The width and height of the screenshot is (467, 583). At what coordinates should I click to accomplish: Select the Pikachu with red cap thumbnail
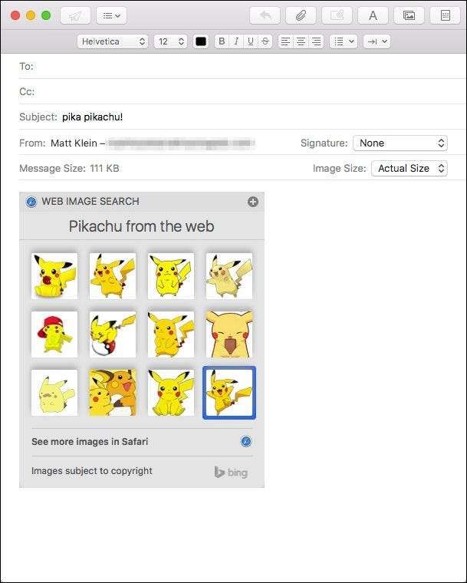point(54,334)
